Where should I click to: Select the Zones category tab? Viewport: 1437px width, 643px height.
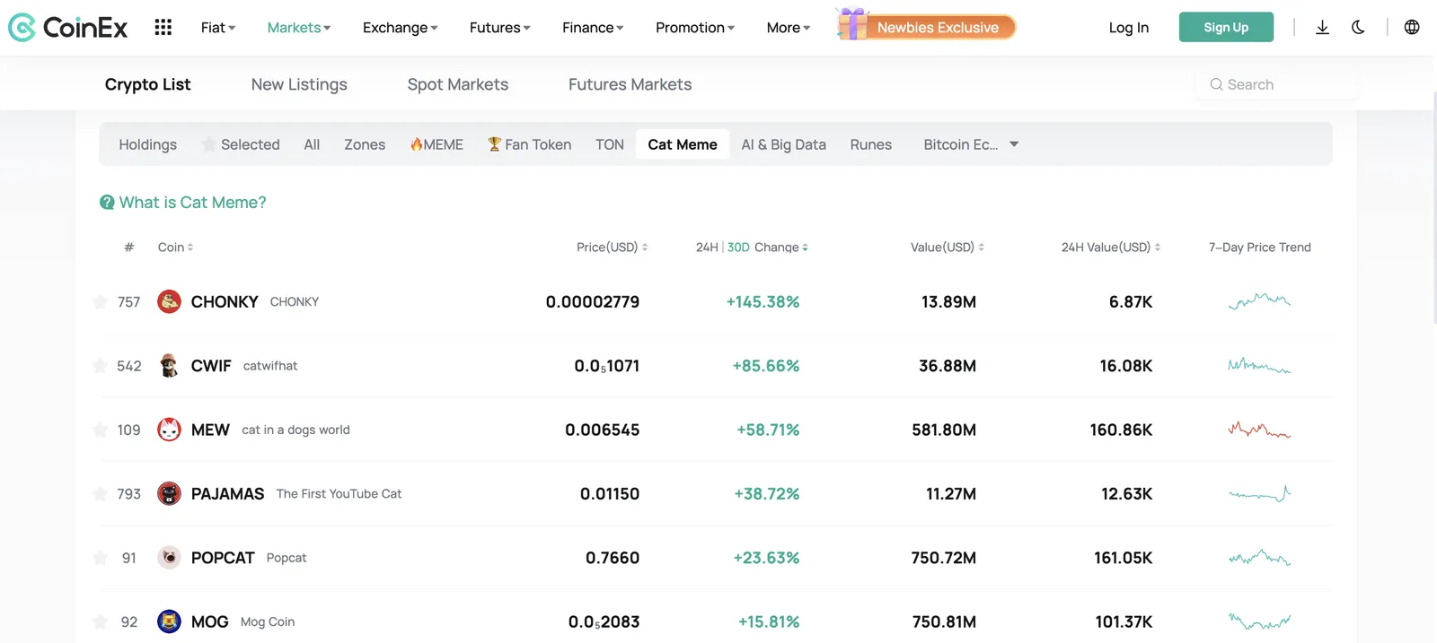[x=365, y=144]
